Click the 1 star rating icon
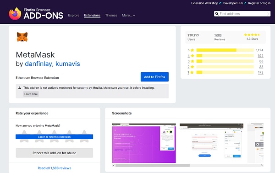 coord(192,72)
